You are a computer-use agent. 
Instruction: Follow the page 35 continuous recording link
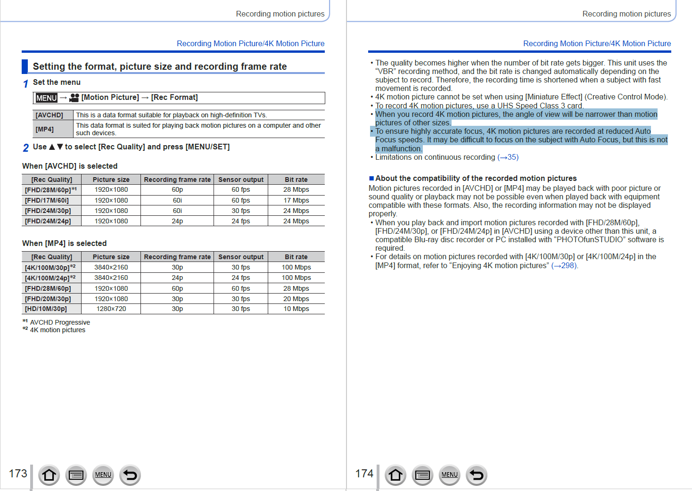[x=508, y=157]
